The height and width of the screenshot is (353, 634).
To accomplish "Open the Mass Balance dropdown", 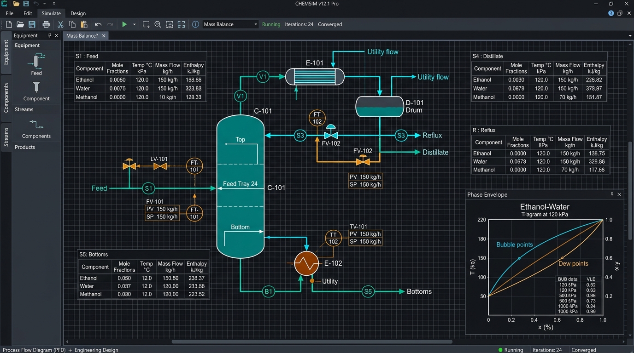I will pyautogui.click(x=230, y=24).
